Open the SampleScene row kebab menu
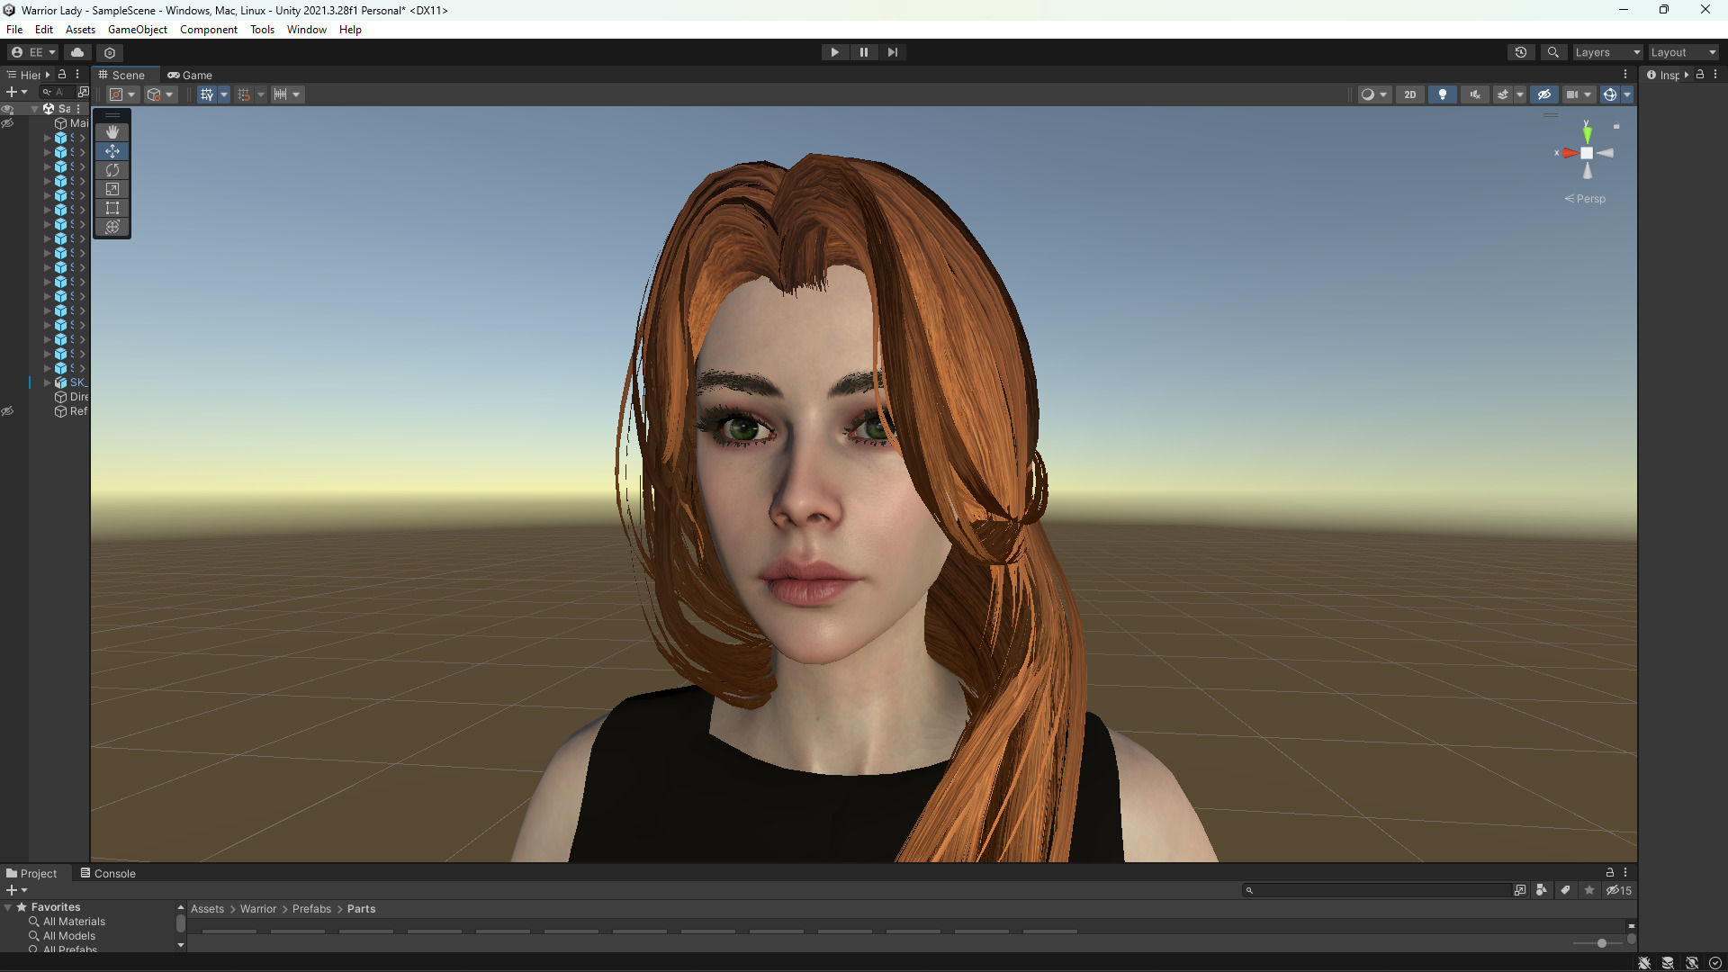 click(x=78, y=108)
